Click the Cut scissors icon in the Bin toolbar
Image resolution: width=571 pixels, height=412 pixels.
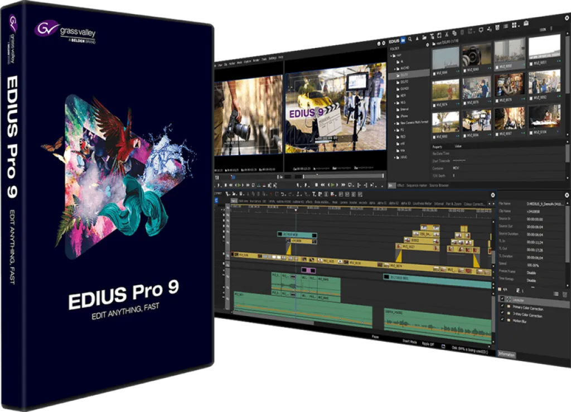(x=447, y=34)
